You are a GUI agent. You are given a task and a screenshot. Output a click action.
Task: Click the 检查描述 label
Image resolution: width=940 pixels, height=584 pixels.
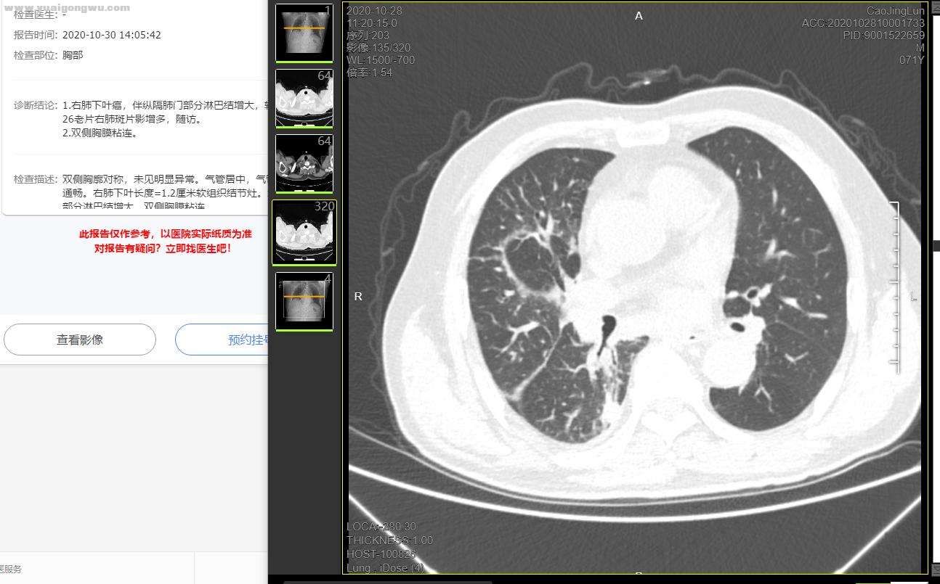pos(35,179)
